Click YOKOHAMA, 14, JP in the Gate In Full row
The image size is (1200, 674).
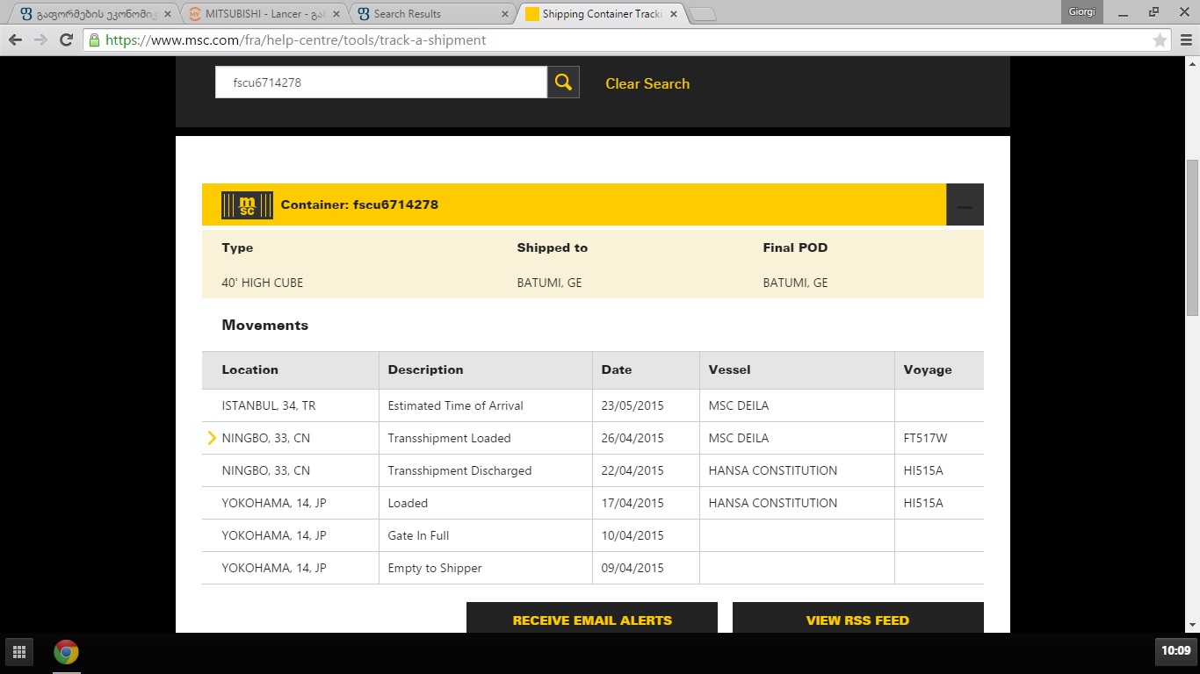click(x=274, y=535)
